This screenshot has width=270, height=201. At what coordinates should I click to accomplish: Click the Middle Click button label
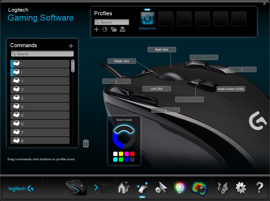(x=122, y=61)
